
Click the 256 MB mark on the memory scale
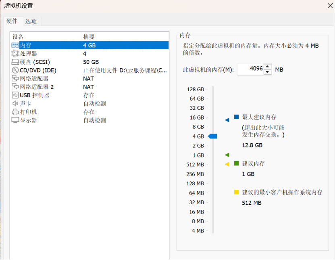pos(195,174)
